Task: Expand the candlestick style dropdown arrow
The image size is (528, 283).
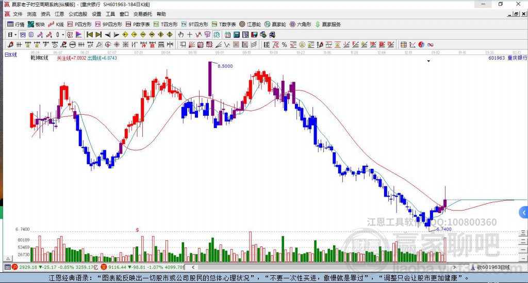Action: tap(63, 34)
